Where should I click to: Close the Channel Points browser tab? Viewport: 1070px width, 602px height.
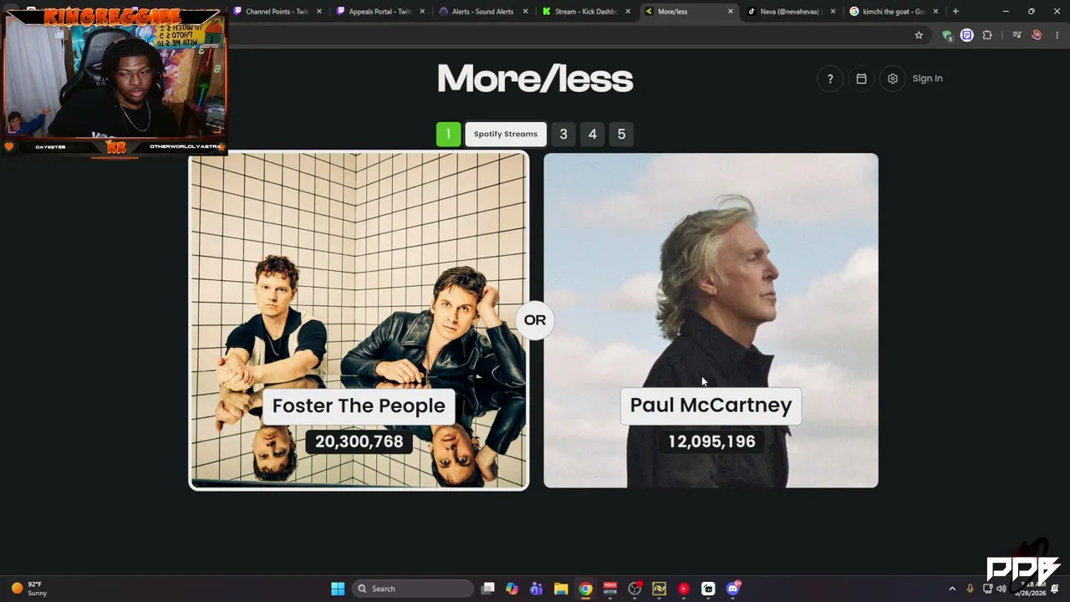click(318, 12)
